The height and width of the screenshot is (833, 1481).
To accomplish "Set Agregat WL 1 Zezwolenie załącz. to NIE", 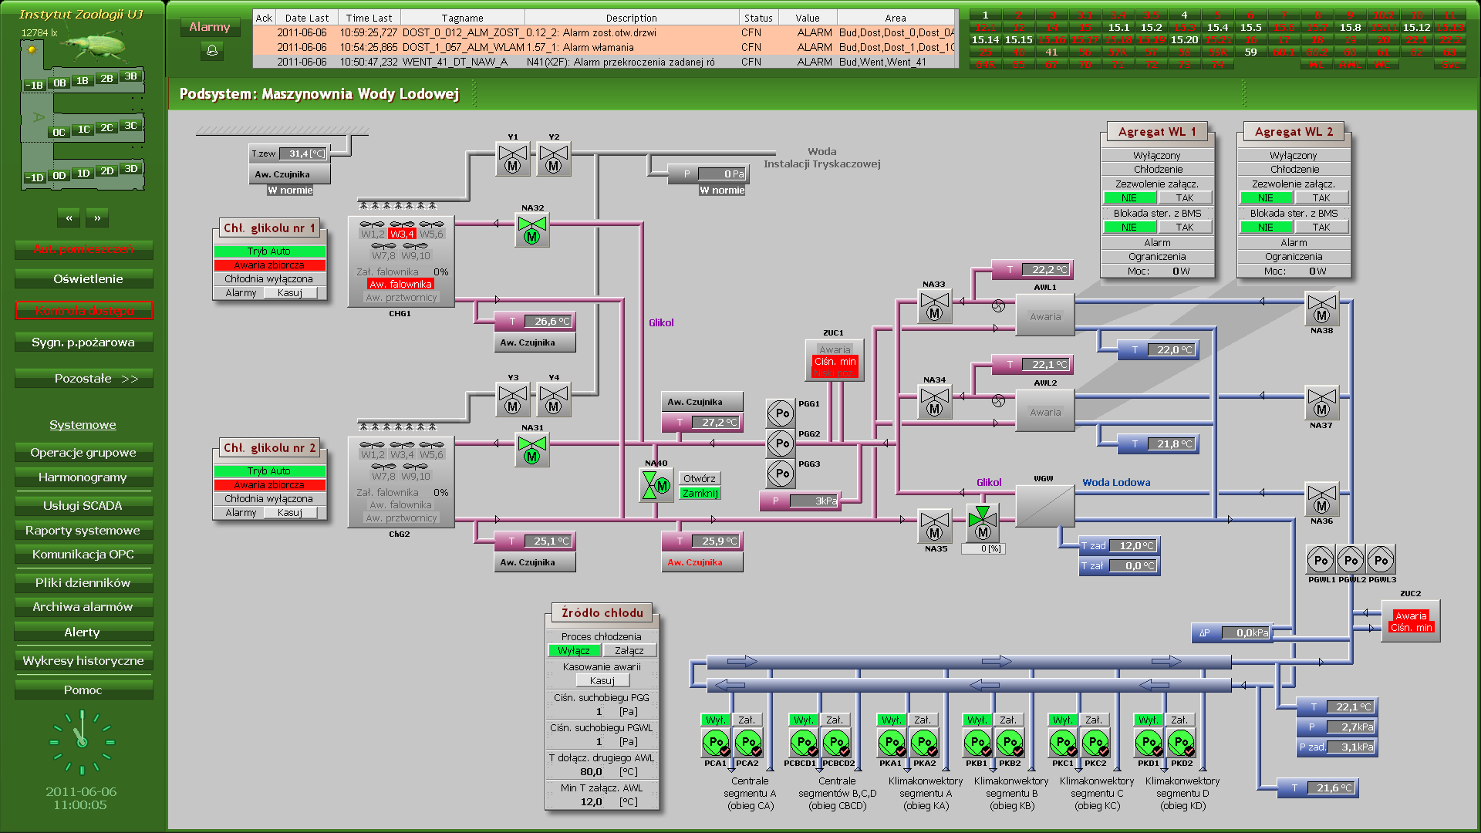I will tap(1129, 198).
